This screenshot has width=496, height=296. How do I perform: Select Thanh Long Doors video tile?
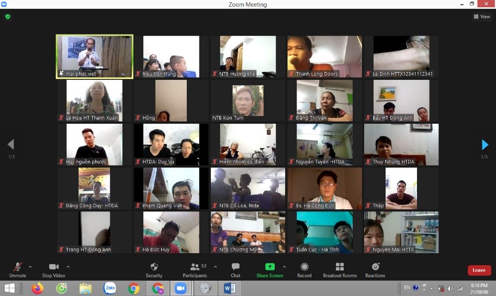click(x=324, y=56)
